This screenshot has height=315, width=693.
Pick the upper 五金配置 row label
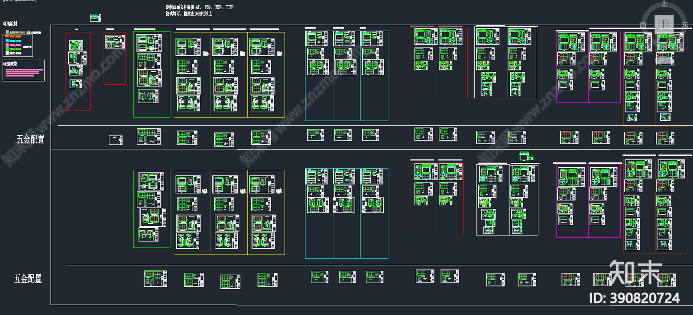pyautogui.click(x=30, y=139)
